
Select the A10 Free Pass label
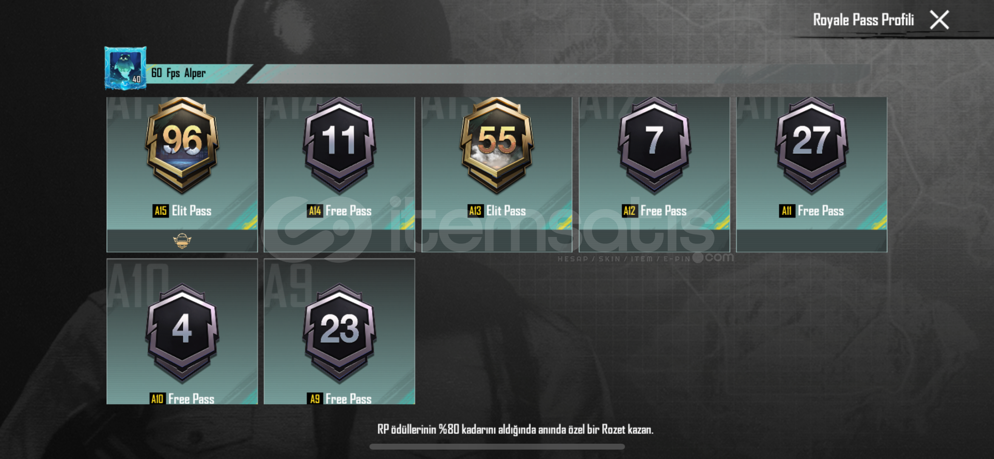click(182, 399)
